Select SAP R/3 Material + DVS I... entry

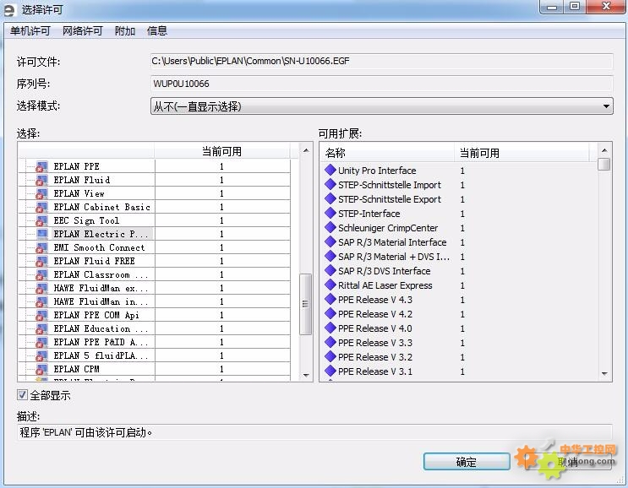coord(394,257)
